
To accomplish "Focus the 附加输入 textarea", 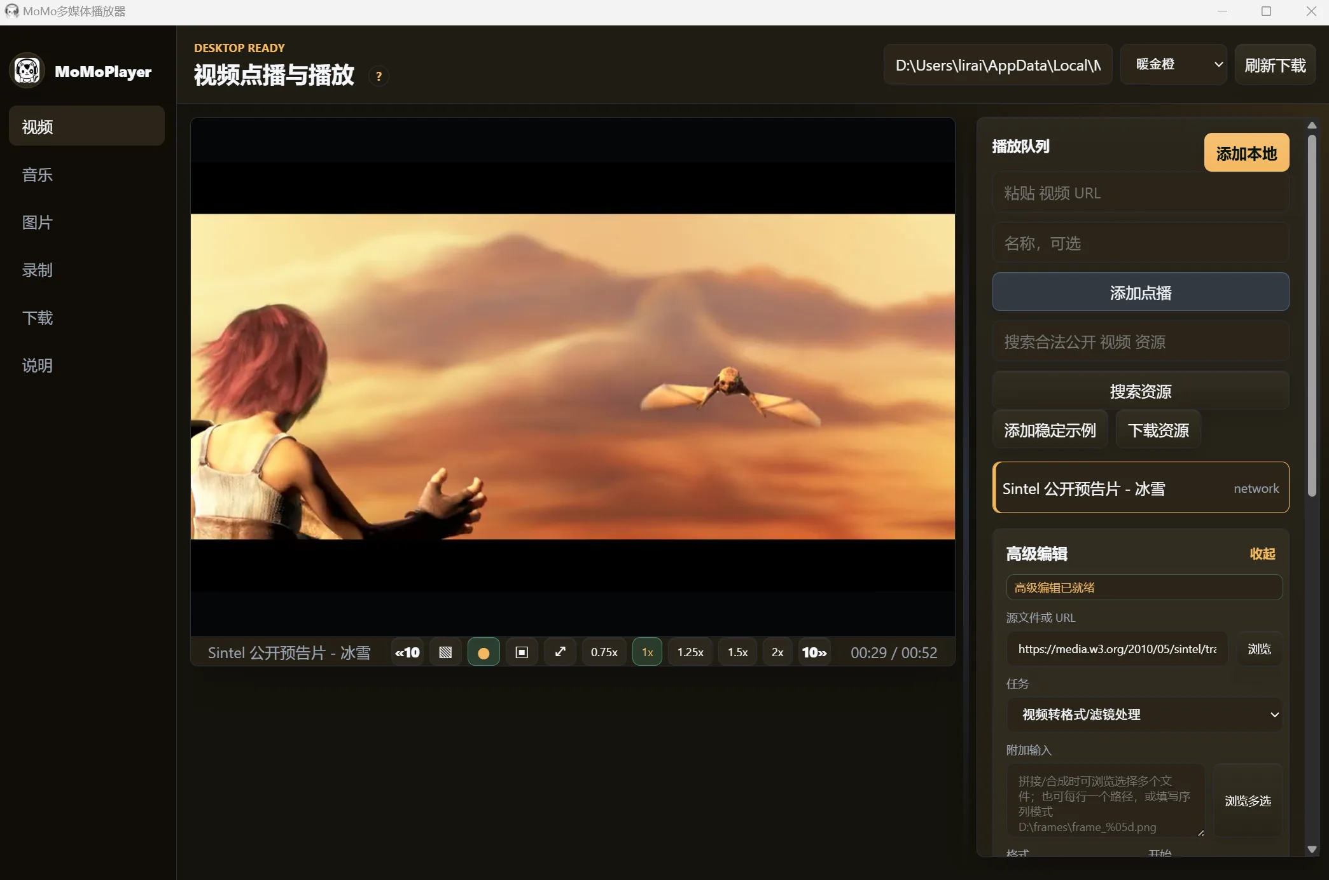I will [1106, 801].
